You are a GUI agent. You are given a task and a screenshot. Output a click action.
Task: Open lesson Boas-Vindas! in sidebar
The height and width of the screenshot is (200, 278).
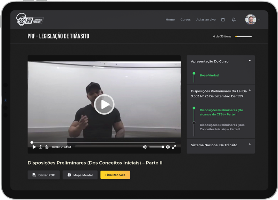[x=210, y=75]
